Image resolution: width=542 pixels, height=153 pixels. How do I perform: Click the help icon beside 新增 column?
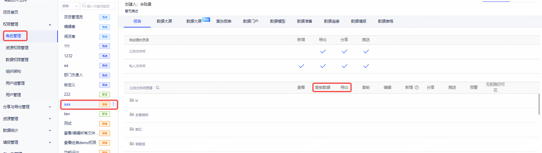point(417,87)
